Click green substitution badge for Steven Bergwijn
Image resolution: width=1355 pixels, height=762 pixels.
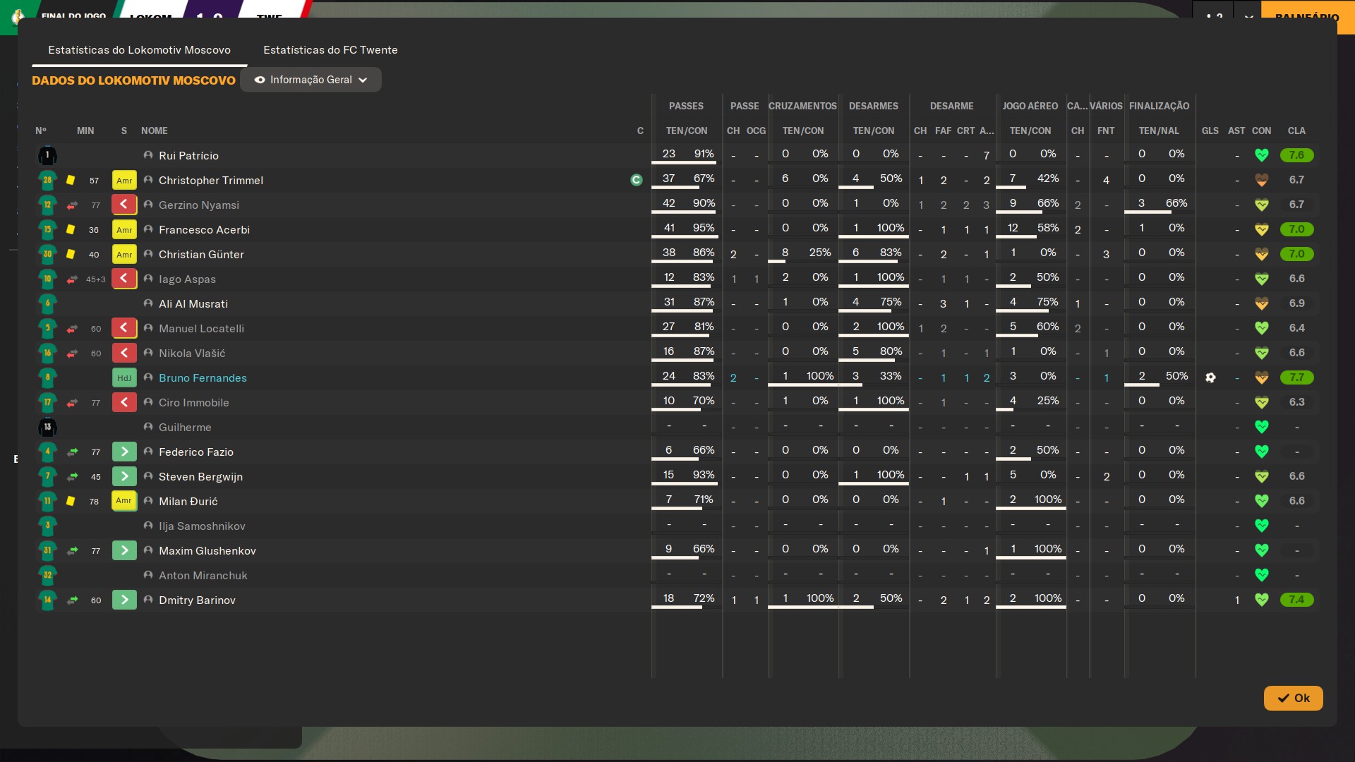(x=124, y=476)
